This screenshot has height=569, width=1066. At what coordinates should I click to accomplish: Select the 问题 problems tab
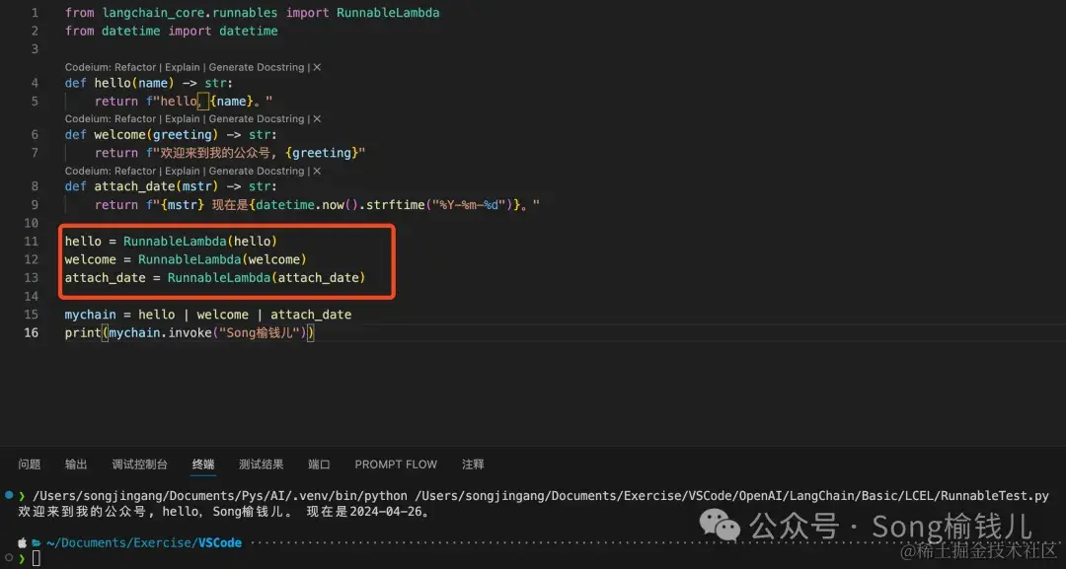tap(30, 463)
